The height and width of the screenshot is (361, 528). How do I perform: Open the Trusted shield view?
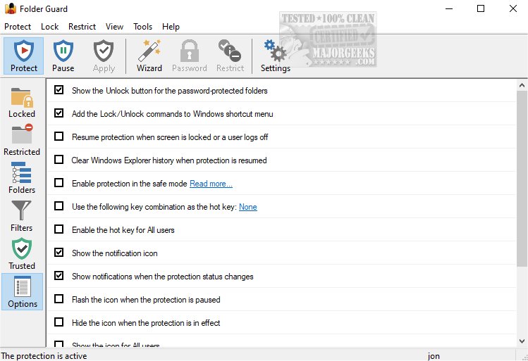(x=22, y=254)
